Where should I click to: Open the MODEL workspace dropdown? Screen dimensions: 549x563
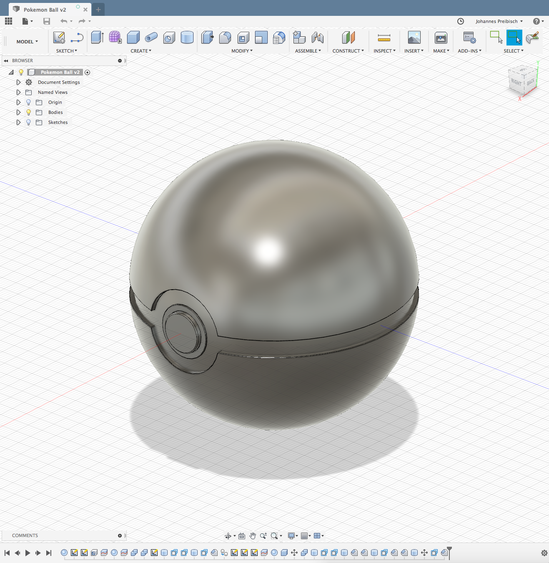(x=27, y=42)
